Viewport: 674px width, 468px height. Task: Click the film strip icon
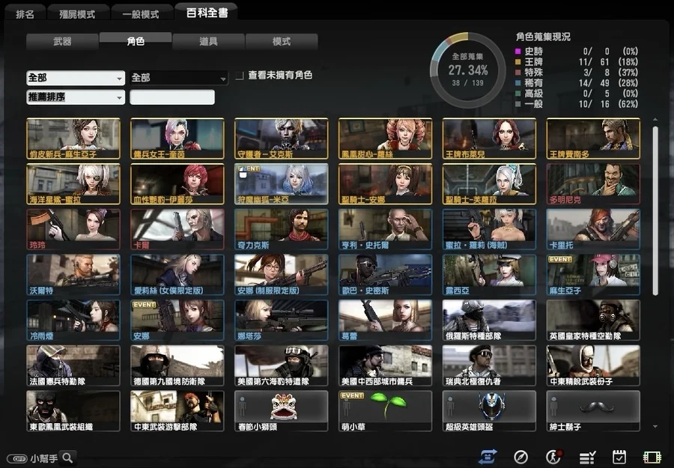pyautogui.click(x=652, y=457)
